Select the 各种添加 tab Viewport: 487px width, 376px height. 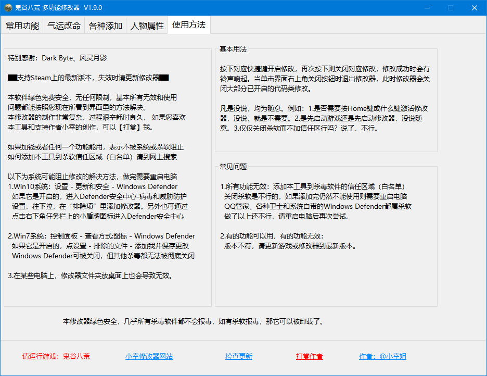point(106,26)
